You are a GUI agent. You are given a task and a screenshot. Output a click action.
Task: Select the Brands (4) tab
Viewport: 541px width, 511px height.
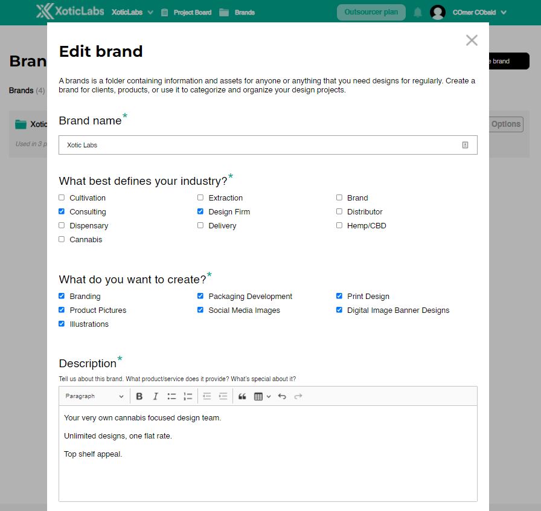(27, 91)
